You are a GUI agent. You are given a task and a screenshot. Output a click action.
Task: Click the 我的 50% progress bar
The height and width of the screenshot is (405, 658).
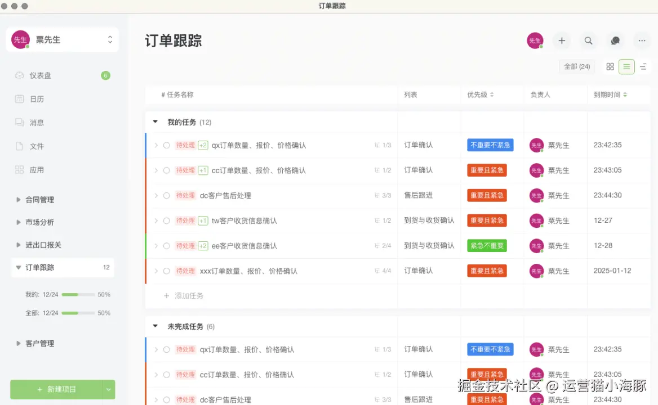pyautogui.click(x=79, y=294)
